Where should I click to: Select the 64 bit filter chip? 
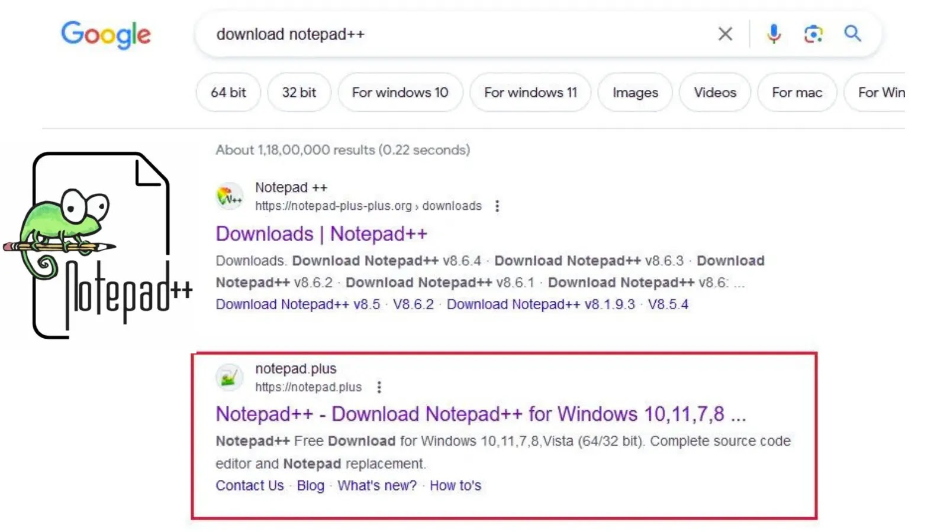[228, 92]
